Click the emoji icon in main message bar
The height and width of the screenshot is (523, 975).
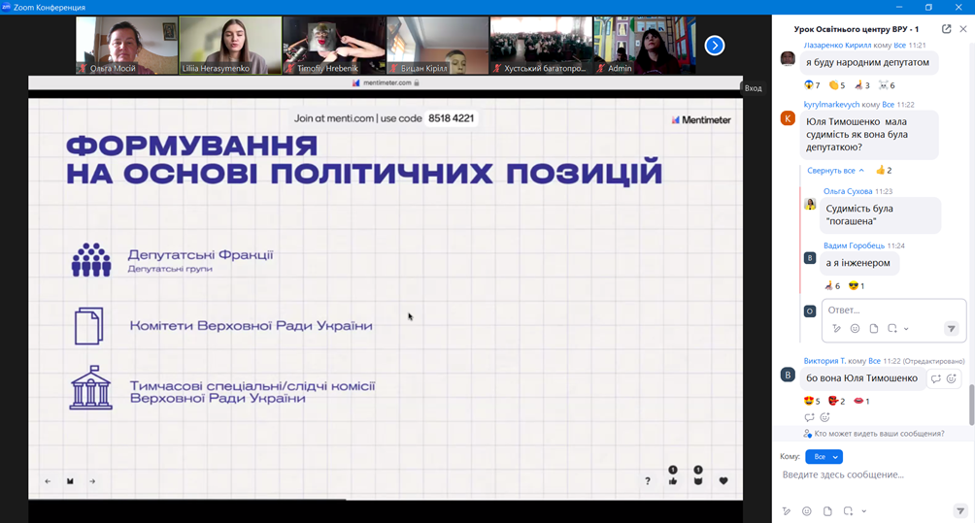coord(806,511)
